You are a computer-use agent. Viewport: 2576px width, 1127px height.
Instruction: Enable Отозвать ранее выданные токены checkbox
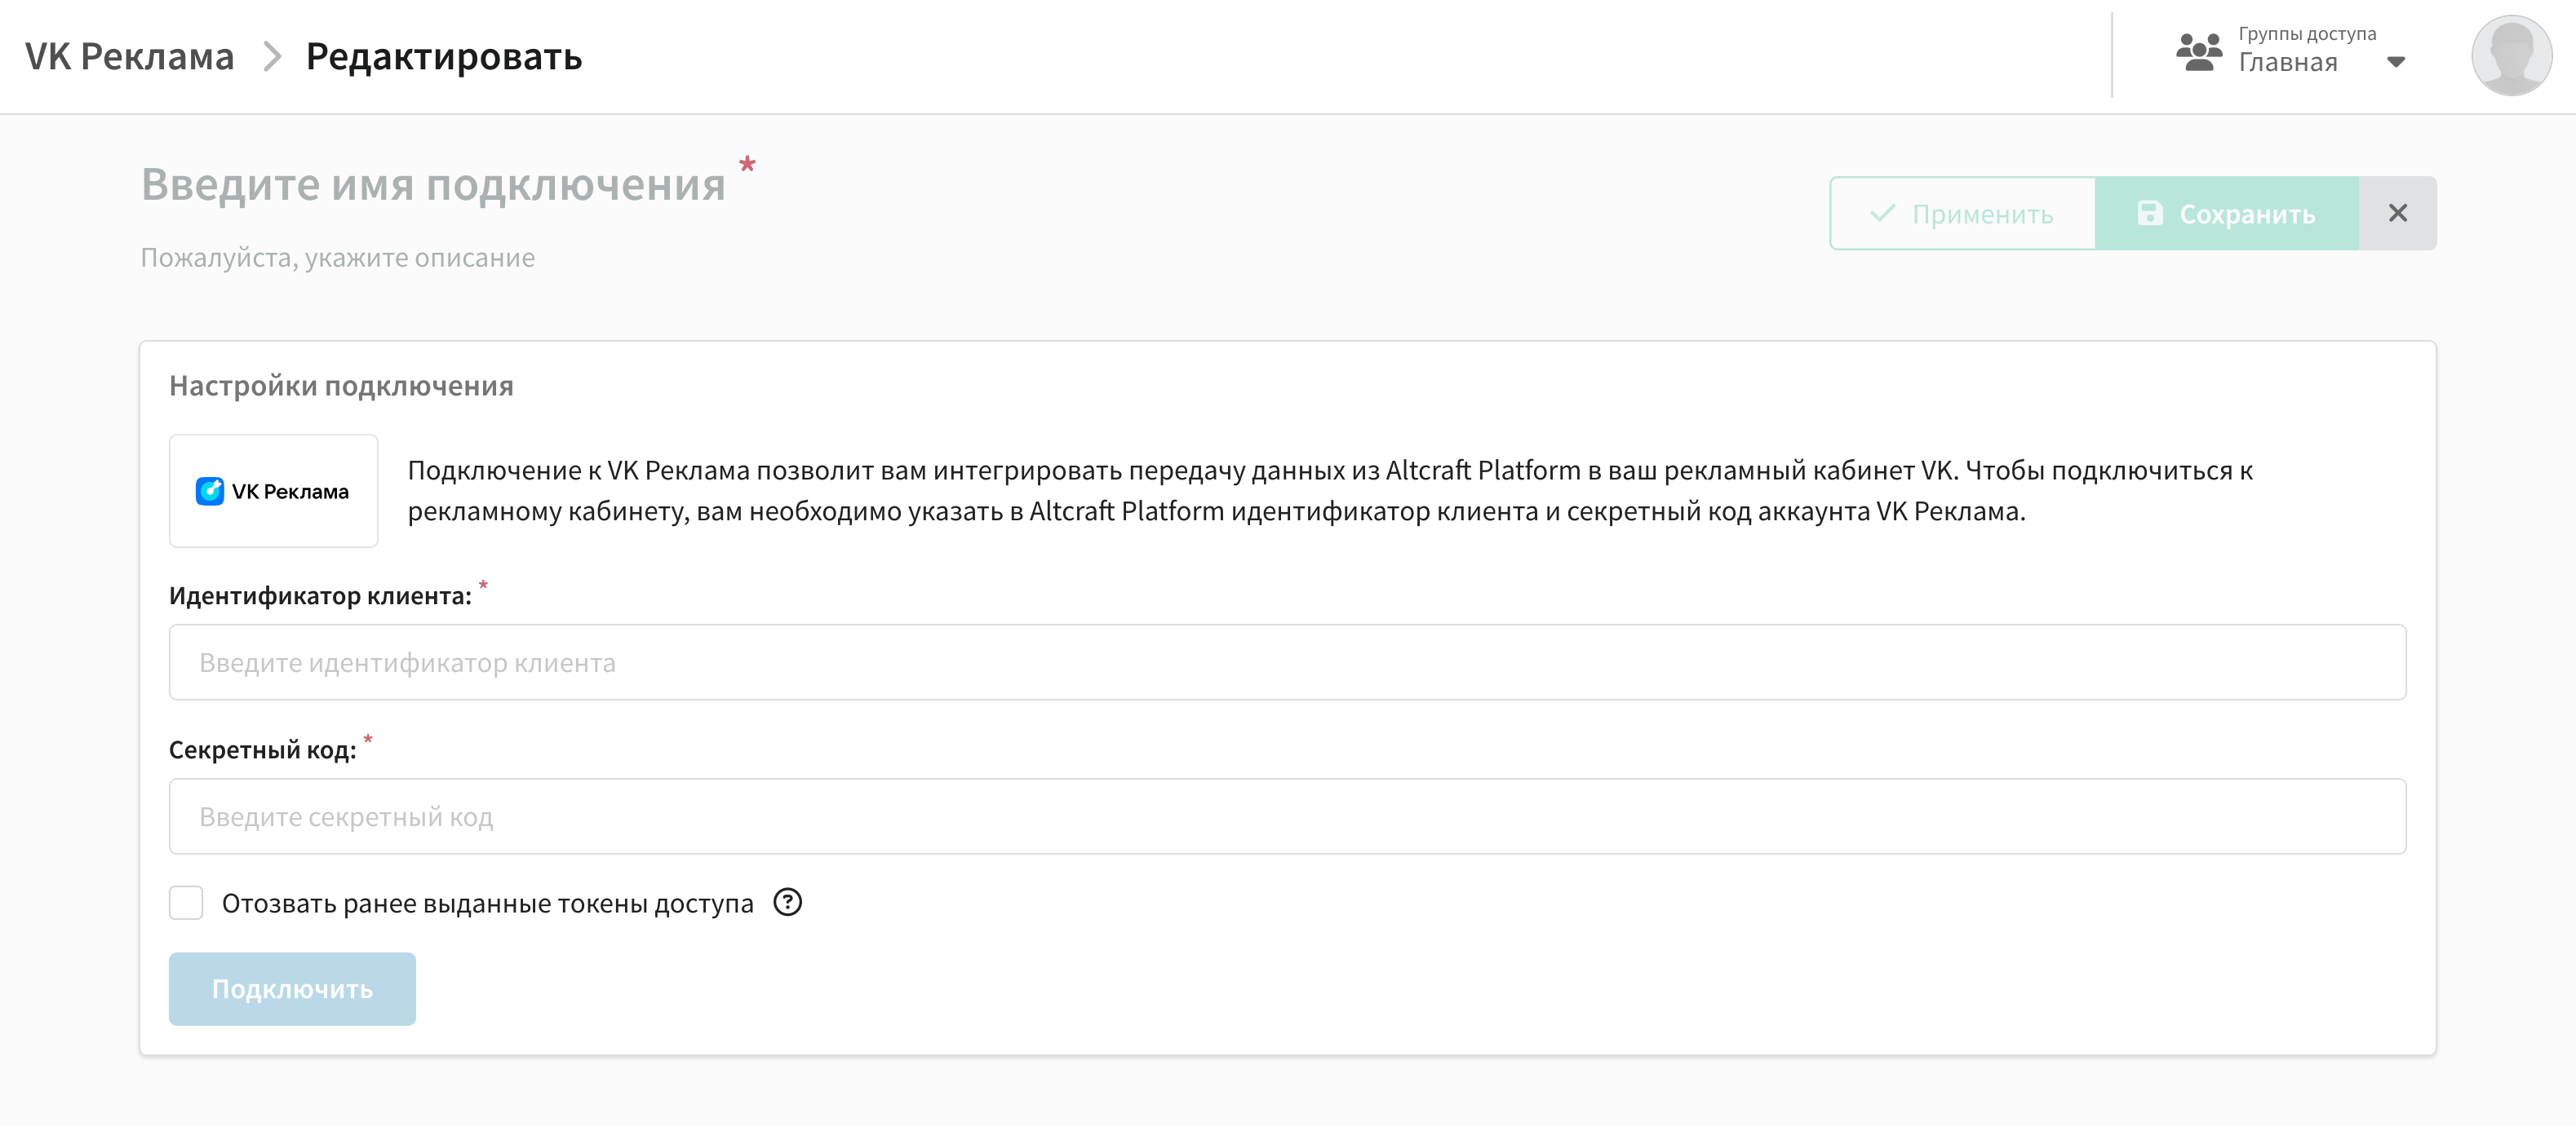[x=186, y=902]
